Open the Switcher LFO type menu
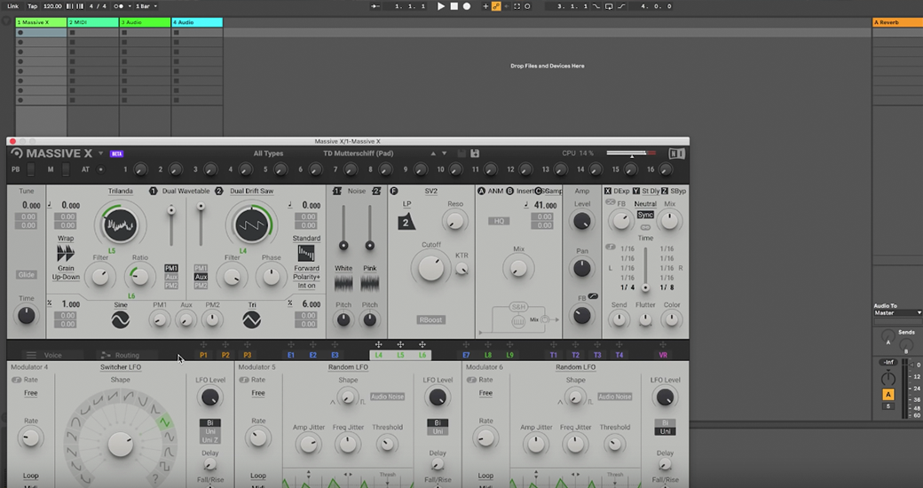The image size is (923, 488). click(x=121, y=367)
